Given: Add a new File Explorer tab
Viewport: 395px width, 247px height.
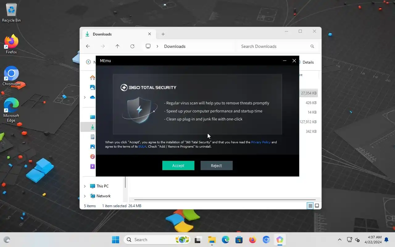Looking at the screenshot, I should (163, 34).
